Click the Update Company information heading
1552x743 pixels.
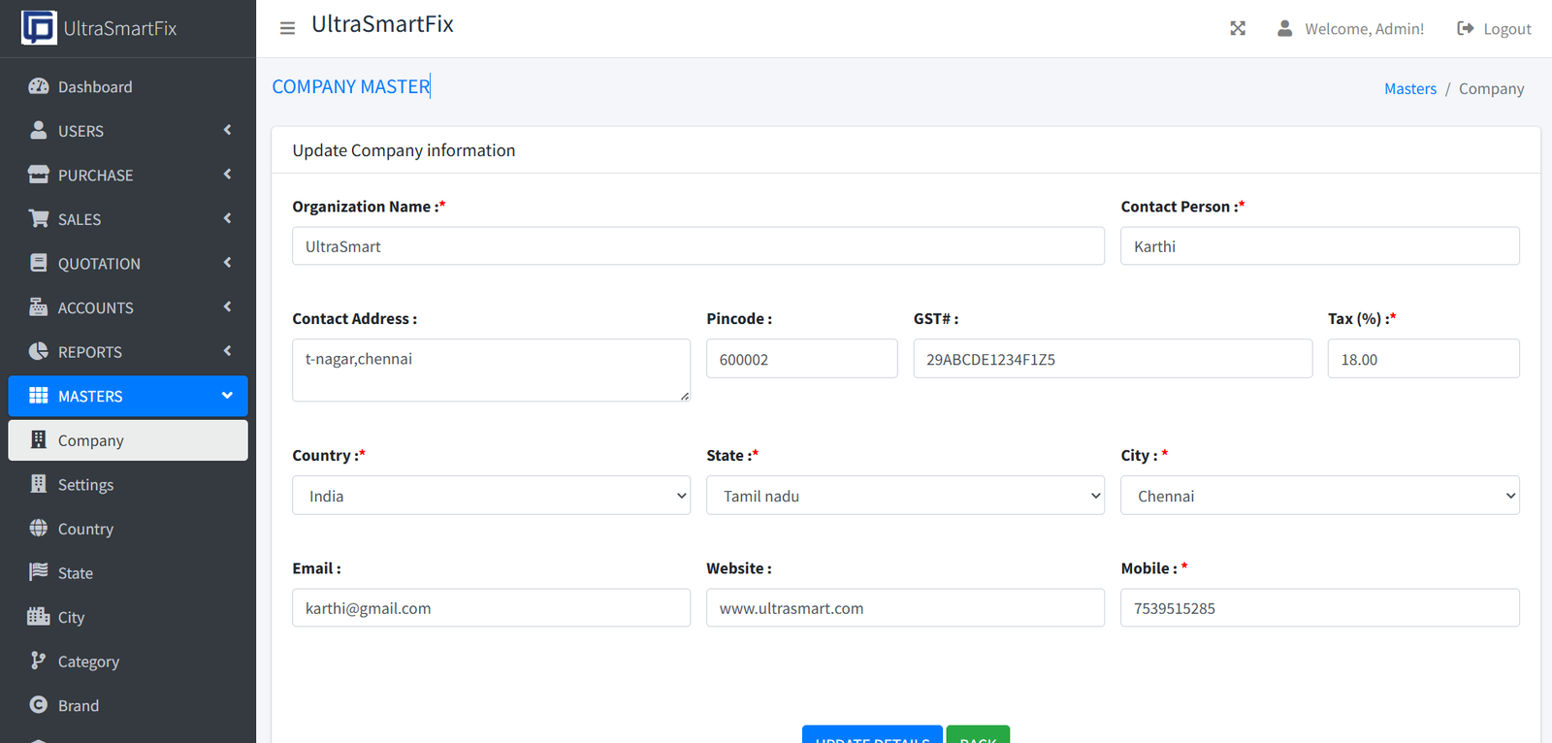[x=404, y=150]
